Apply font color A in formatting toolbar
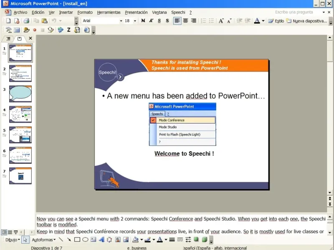334x250 pixels. point(257,20)
